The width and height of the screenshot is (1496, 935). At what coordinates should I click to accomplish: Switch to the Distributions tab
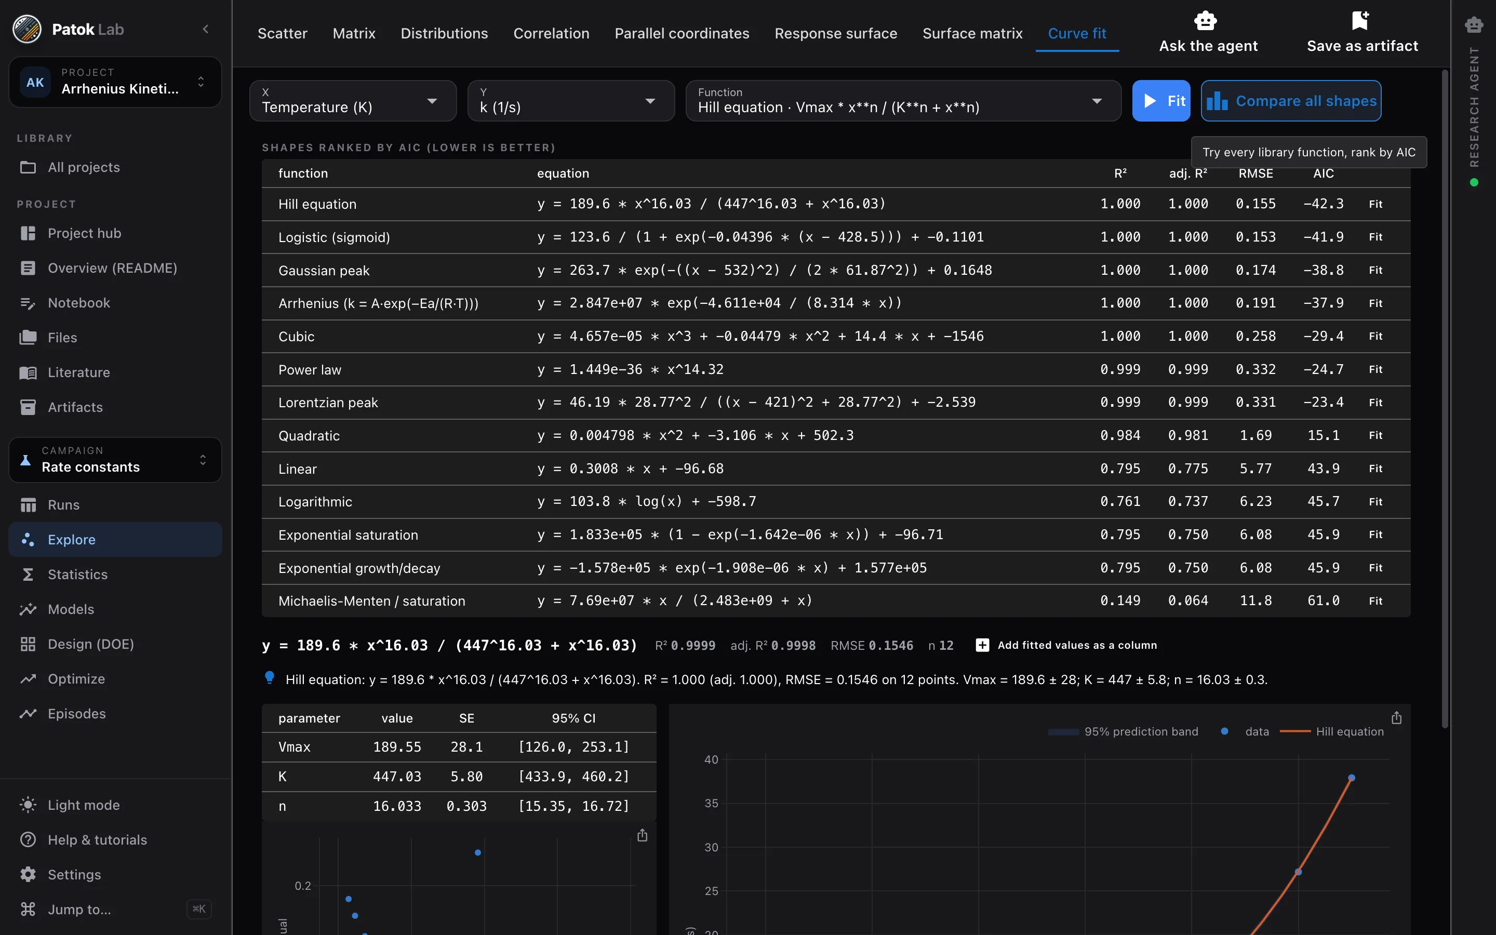(x=445, y=33)
